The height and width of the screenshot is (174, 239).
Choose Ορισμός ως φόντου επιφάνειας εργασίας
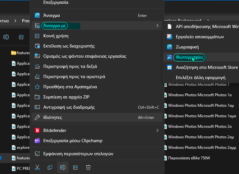pos(97,56)
